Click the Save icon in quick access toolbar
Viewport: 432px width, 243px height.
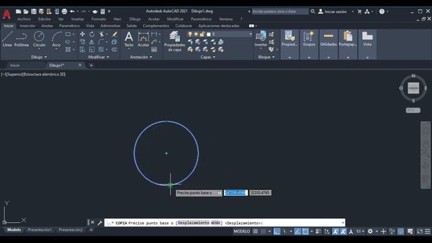(34, 11)
